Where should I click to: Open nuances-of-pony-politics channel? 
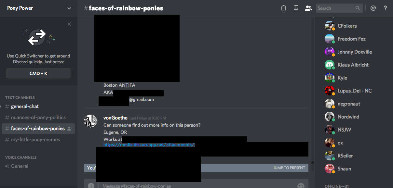coord(38,118)
